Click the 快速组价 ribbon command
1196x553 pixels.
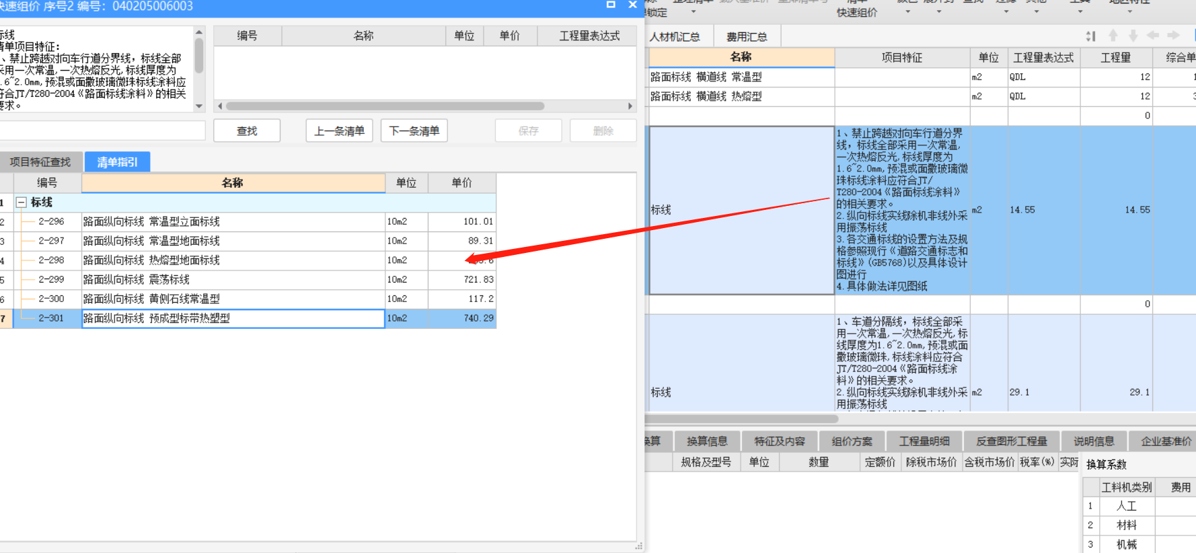(856, 12)
